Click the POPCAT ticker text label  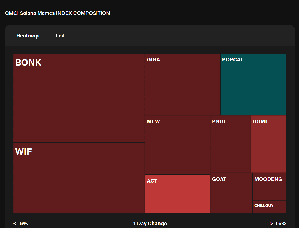pyautogui.click(x=233, y=60)
